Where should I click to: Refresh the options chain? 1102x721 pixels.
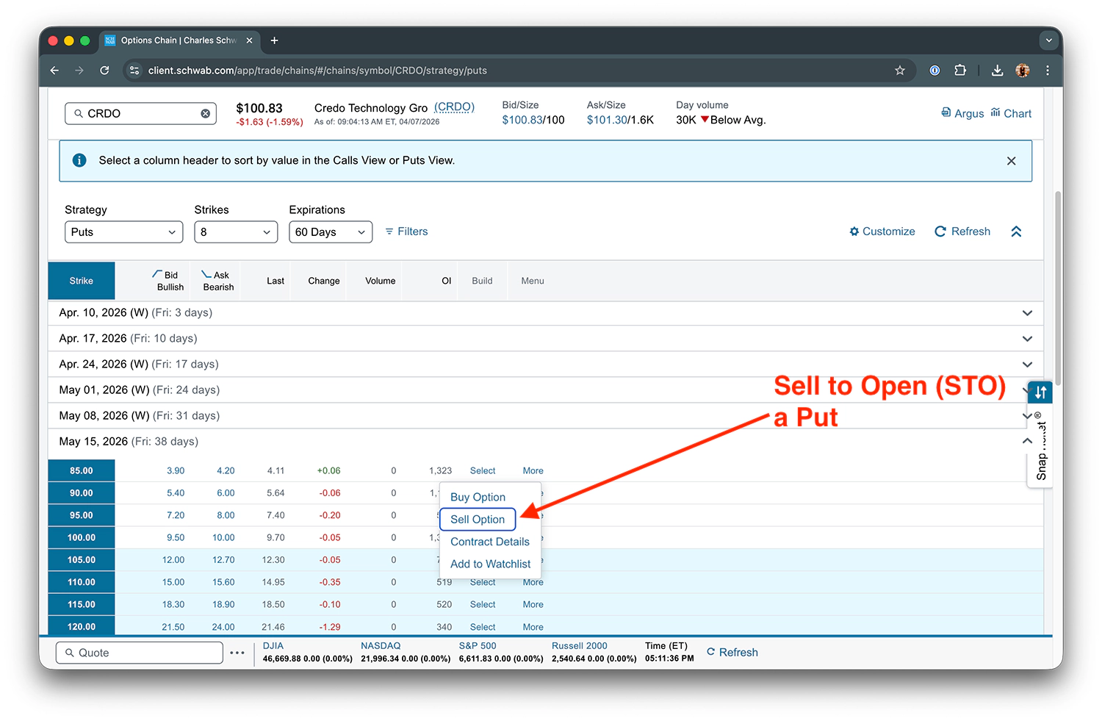point(962,232)
